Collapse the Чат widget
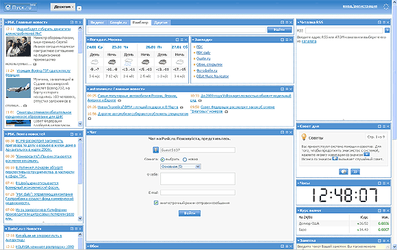This screenshot has height=250, width=397. (88, 132)
